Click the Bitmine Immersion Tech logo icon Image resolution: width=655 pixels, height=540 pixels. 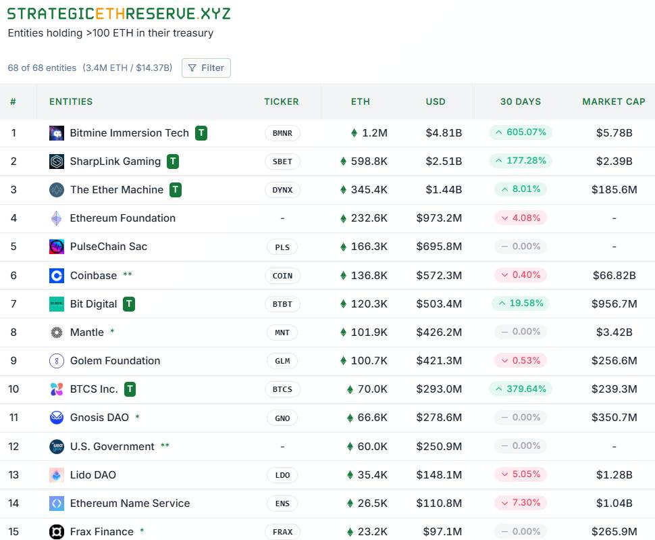point(57,133)
